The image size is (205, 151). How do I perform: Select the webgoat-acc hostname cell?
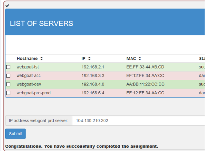click(28, 75)
